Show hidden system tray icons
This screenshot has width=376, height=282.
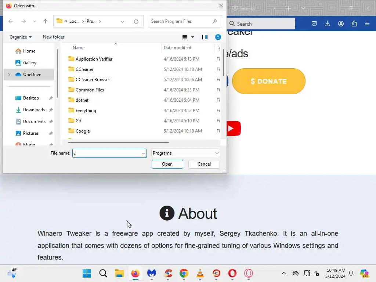click(284, 273)
